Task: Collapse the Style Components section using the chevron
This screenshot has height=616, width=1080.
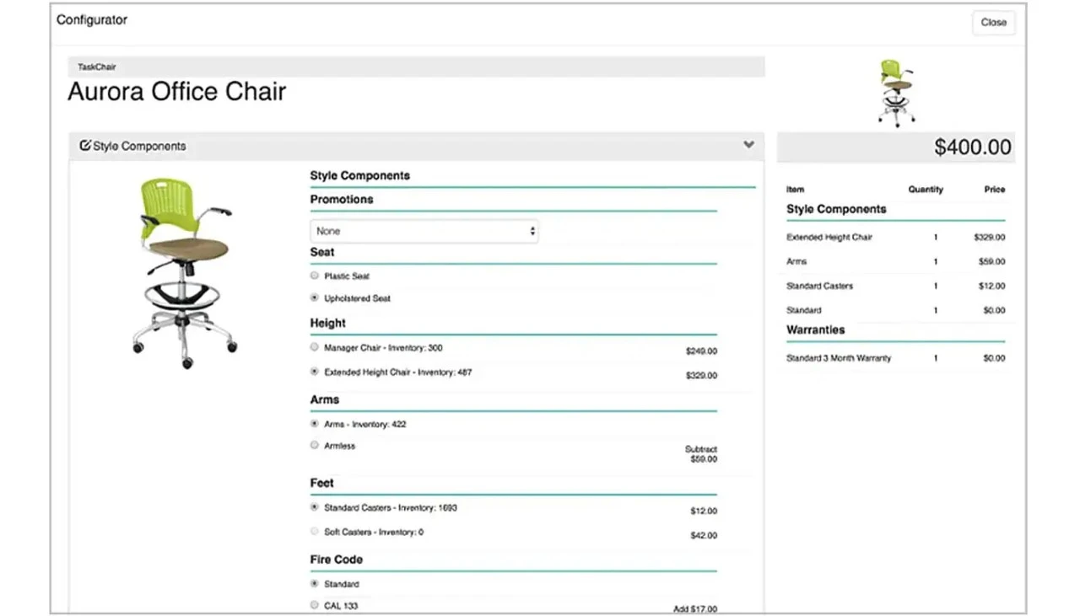Action: (x=748, y=145)
